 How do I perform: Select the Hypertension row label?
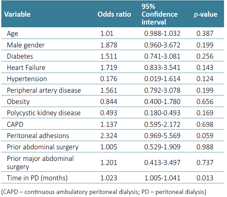point(27,79)
